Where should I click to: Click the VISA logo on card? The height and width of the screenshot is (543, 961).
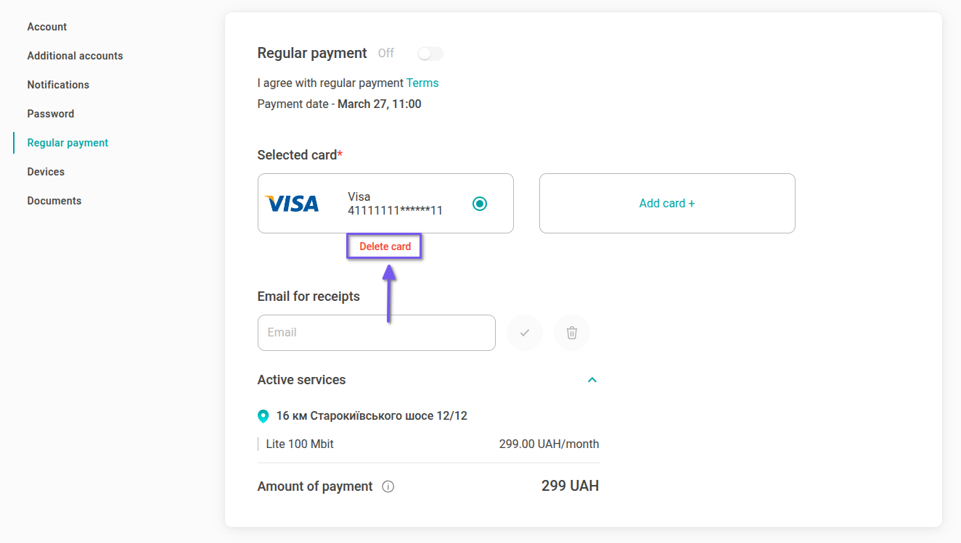click(x=292, y=204)
